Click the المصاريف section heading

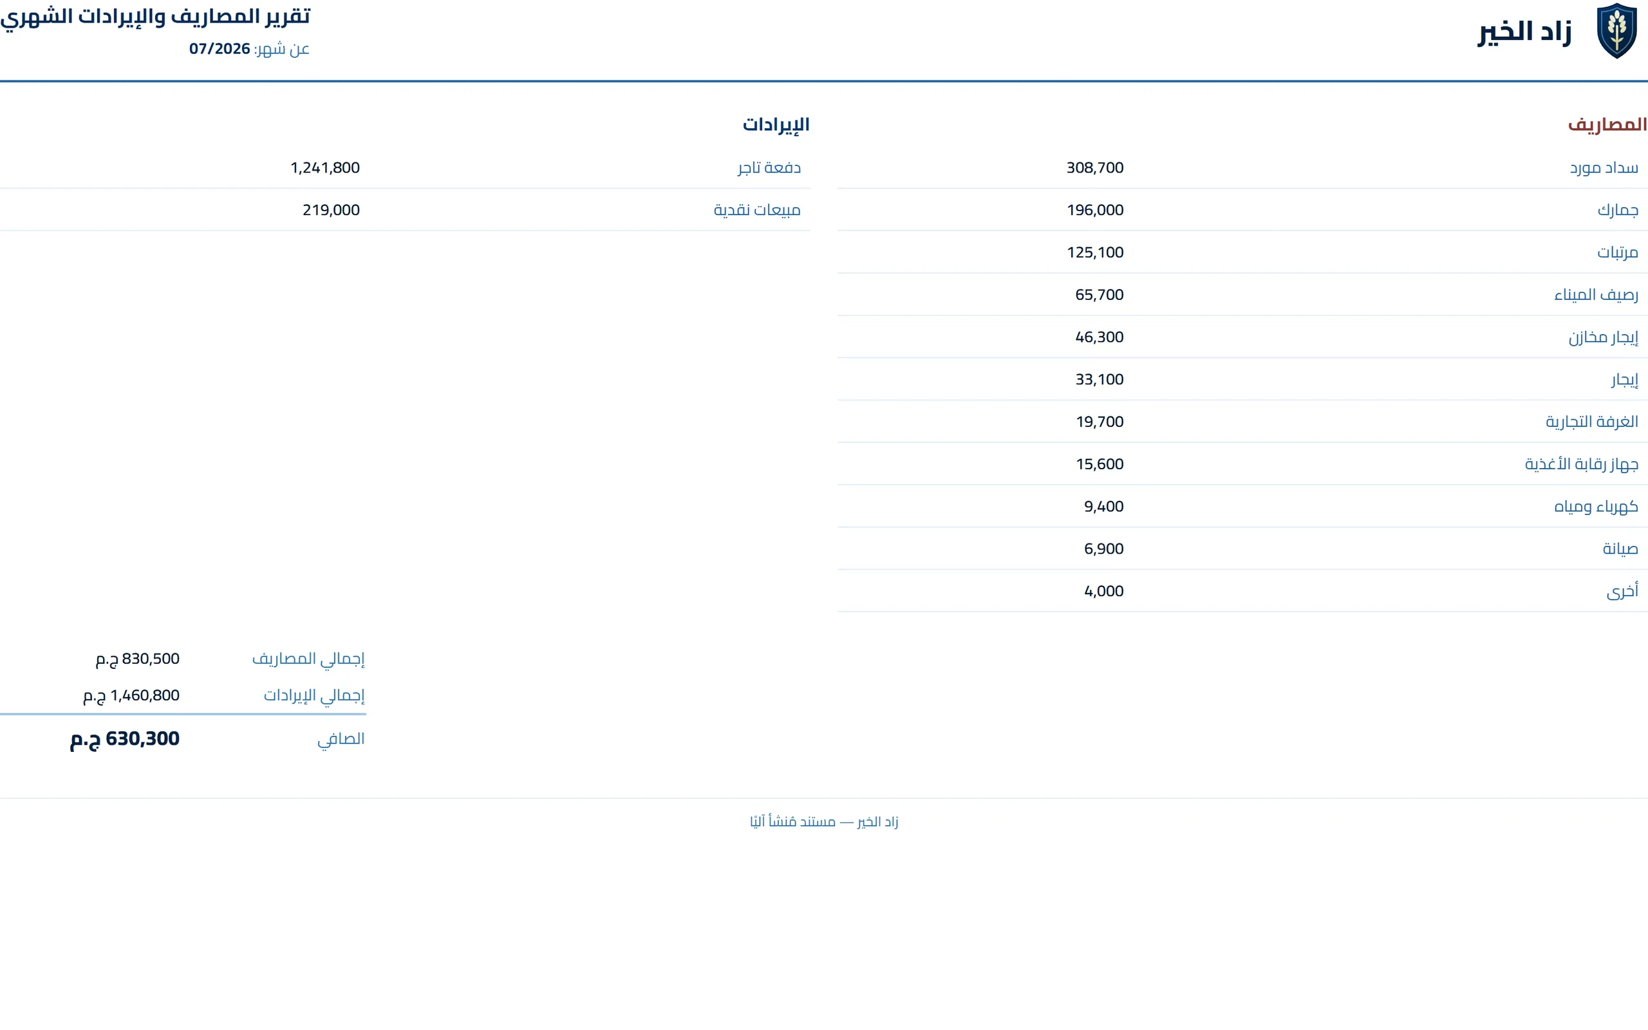pos(1607,124)
